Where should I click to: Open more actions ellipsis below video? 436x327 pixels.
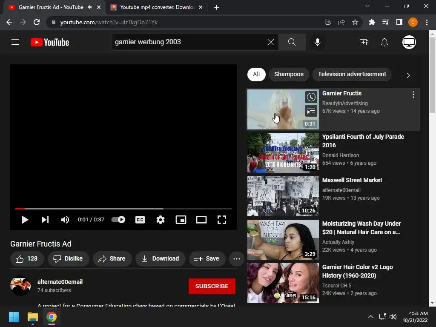(237, 258)
